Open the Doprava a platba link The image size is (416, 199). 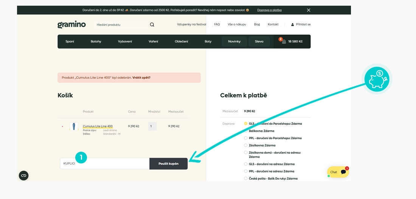pyautogui.click(x=269, y=10)
